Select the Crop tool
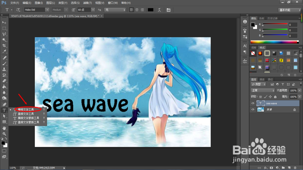Viewport: 303px width, 170px height. 4,46
